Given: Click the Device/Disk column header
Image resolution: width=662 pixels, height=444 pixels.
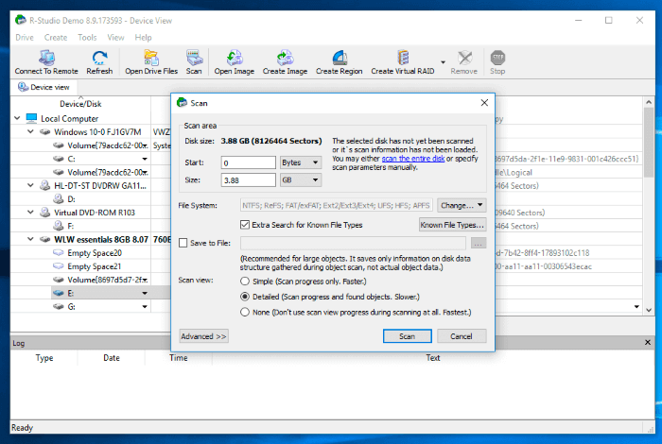Looking at the screenshot, I should [80, 104].
